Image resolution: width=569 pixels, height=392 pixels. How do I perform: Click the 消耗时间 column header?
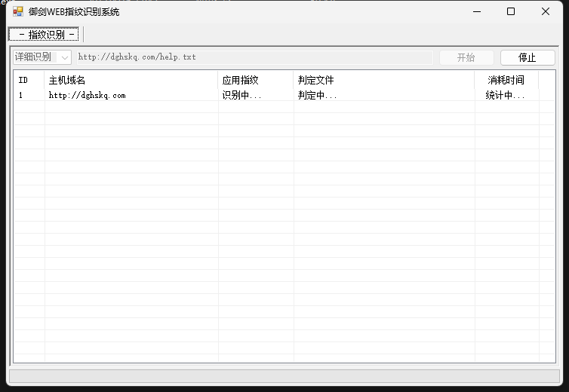pyautogui.click(x=506, y=80)
